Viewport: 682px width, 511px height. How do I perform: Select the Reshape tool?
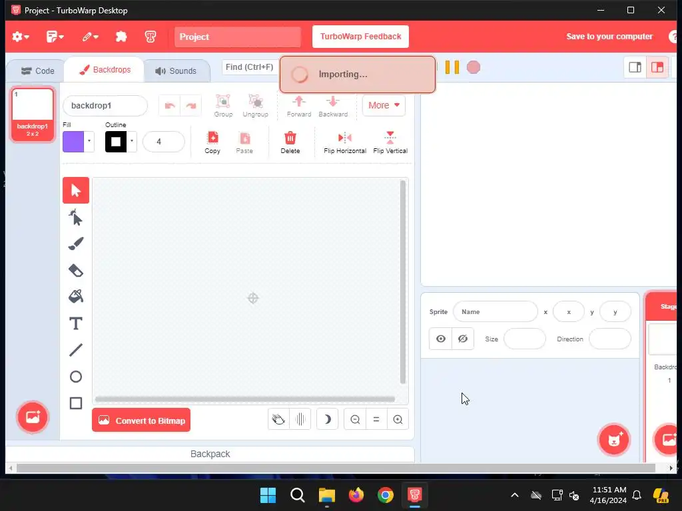pos(76,218)
